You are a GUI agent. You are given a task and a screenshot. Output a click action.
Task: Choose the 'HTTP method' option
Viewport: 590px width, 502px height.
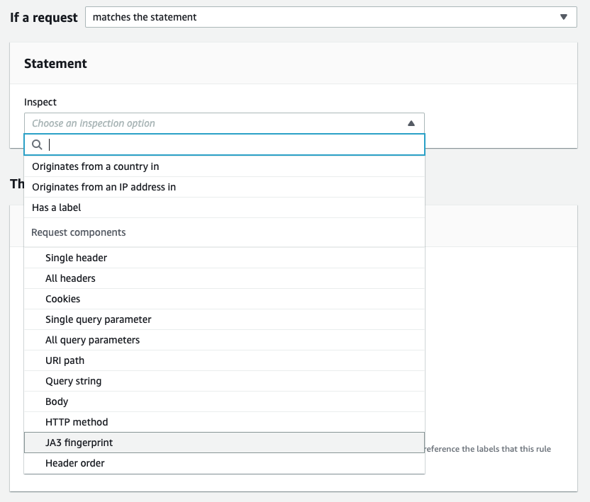pos(224,422)
